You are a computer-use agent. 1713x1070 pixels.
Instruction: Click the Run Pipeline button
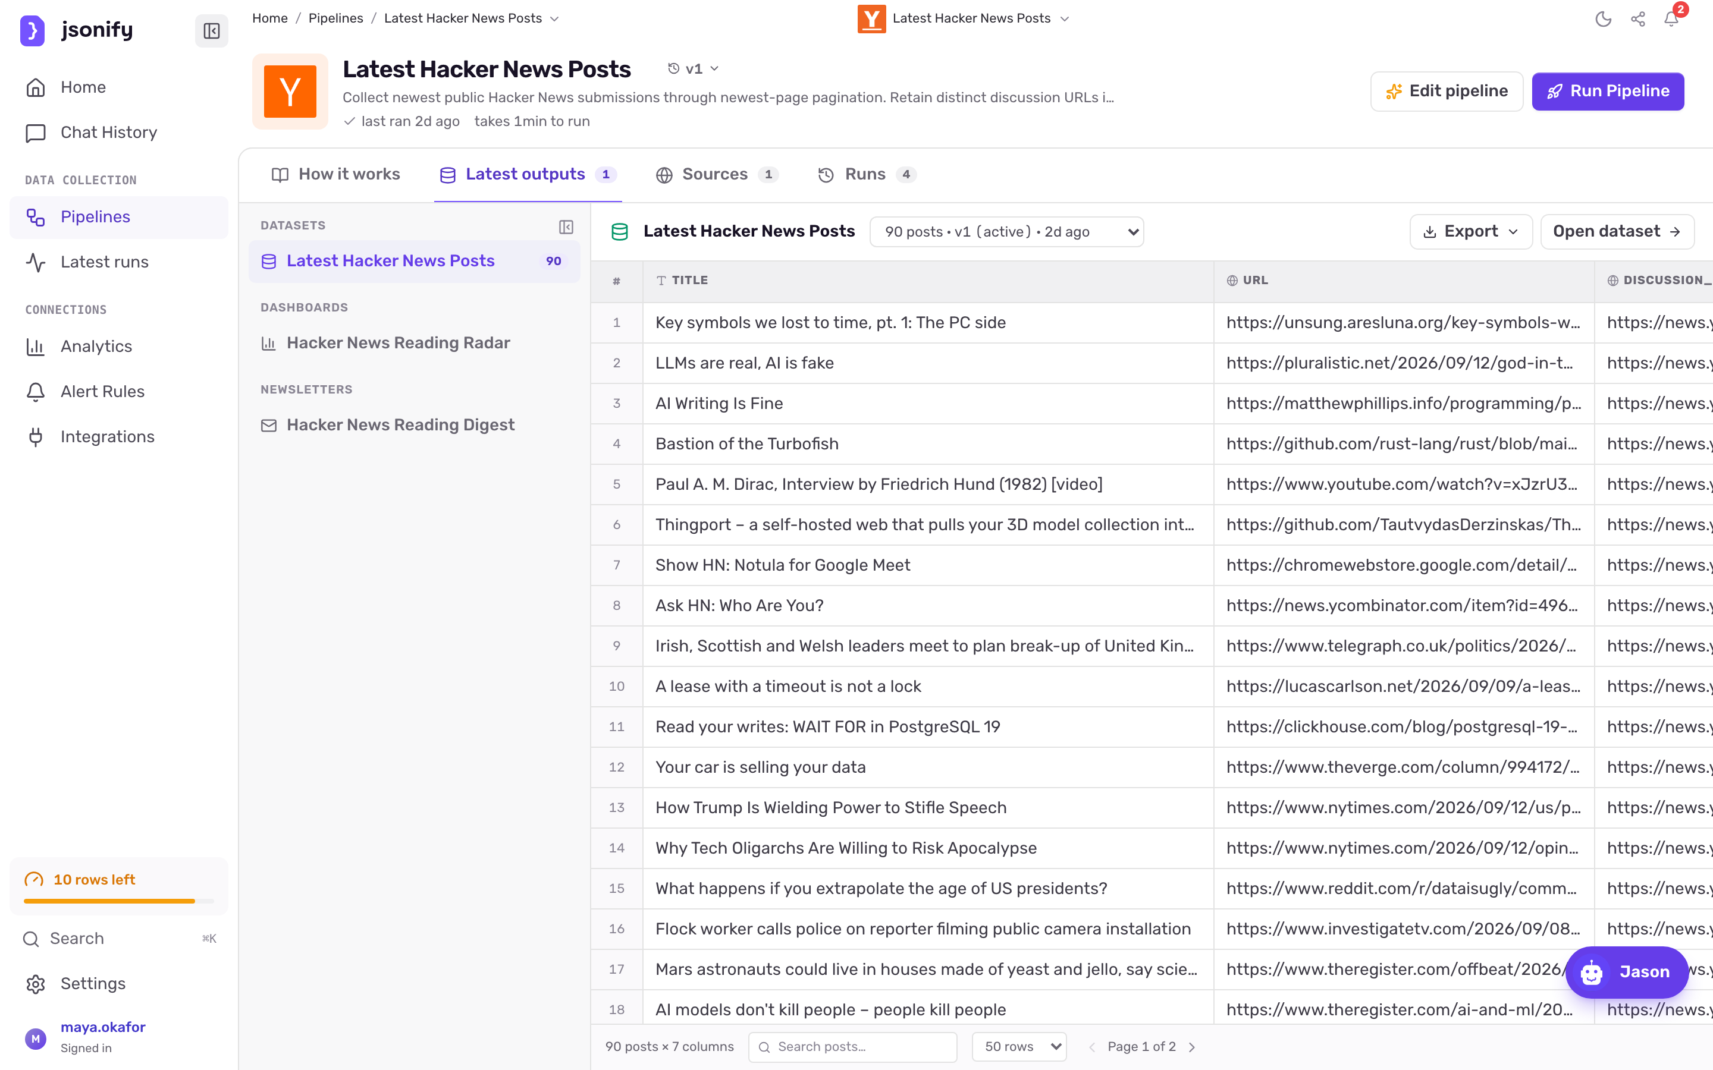[1608, 92]
